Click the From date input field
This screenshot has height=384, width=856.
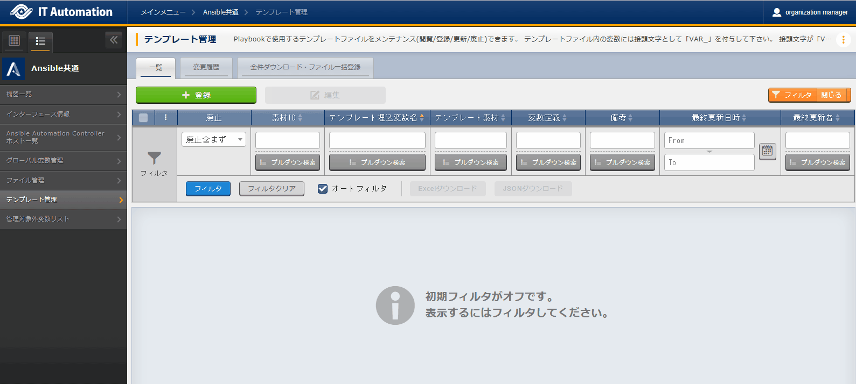pyautogui.click(x=709, y=140)
